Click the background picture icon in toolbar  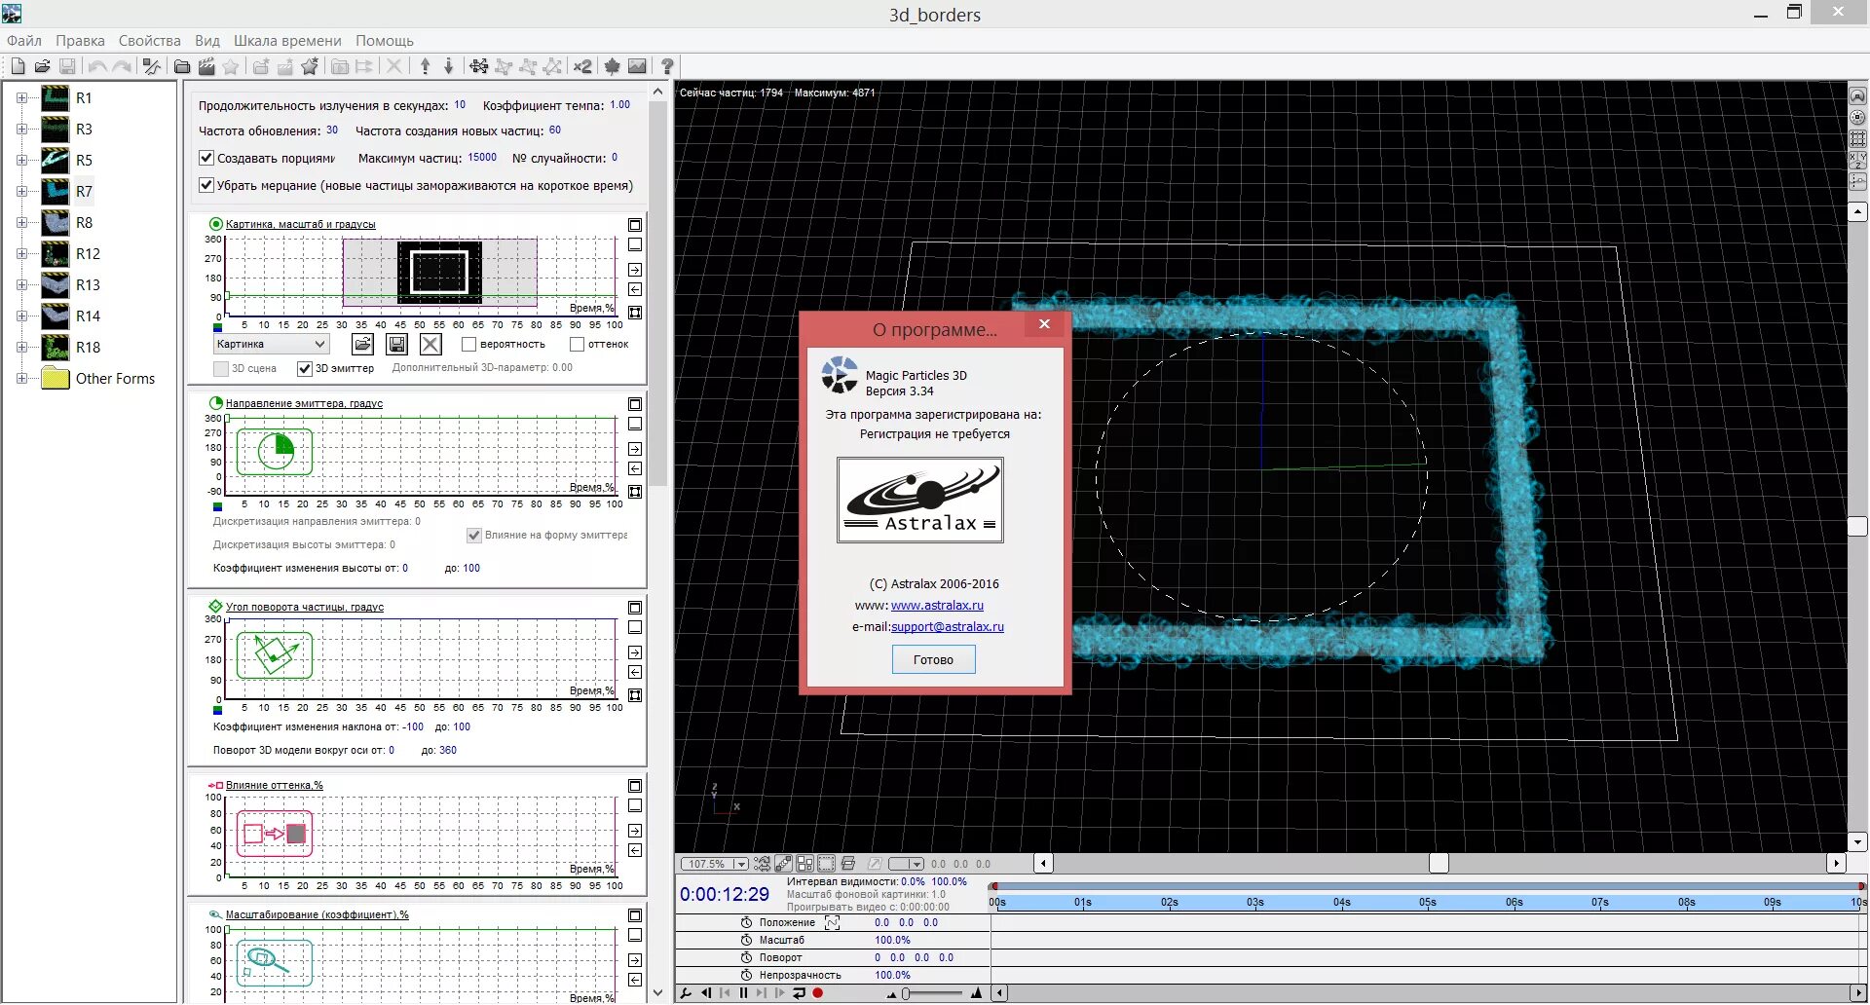pos(637,66)
